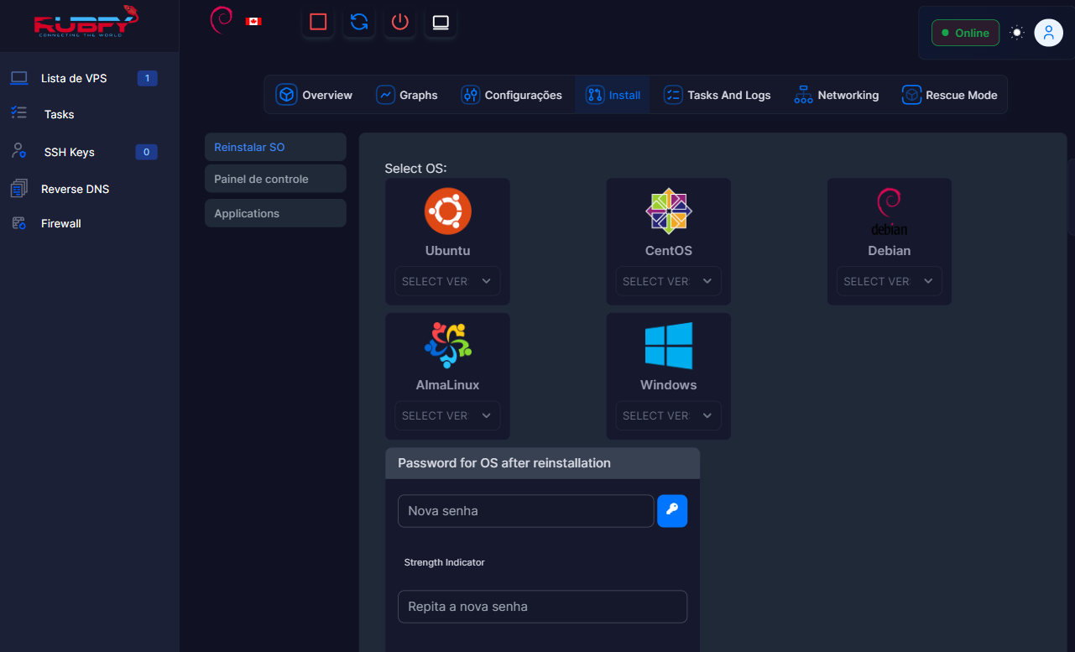
Task: Open the user profile avatar menu
Action: tap(1048, 33)
